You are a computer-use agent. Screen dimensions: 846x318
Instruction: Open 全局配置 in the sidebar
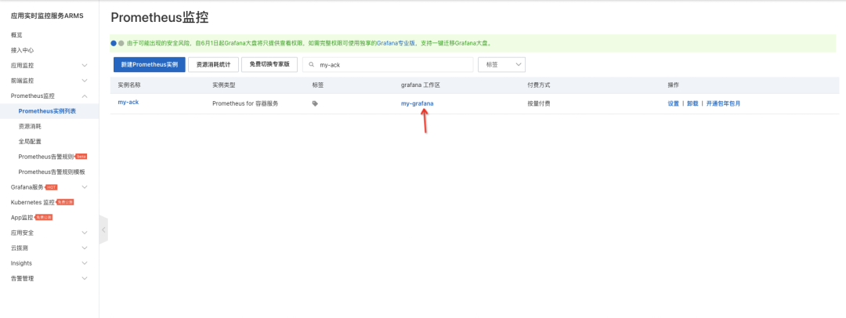(x=30, y=142)
